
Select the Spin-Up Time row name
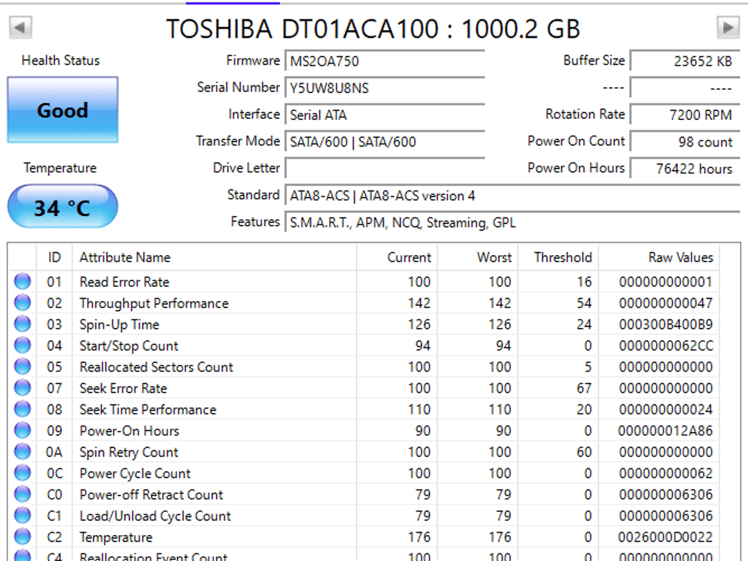(x=119, y=325)
